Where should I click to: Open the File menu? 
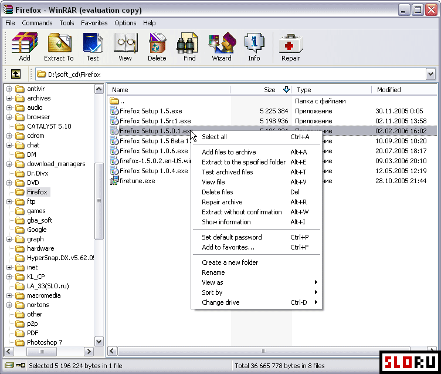[x=10, y=23]
